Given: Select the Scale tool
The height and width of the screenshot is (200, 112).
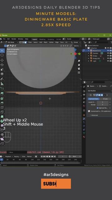Looking at the screenshot, I should pos(2,69).
